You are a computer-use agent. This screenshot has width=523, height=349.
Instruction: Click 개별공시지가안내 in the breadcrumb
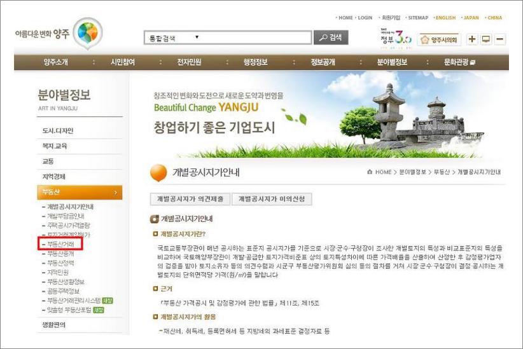(x=479, y=172)
